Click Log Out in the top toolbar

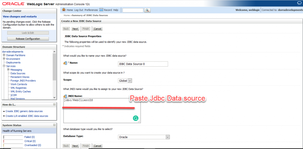79,10
